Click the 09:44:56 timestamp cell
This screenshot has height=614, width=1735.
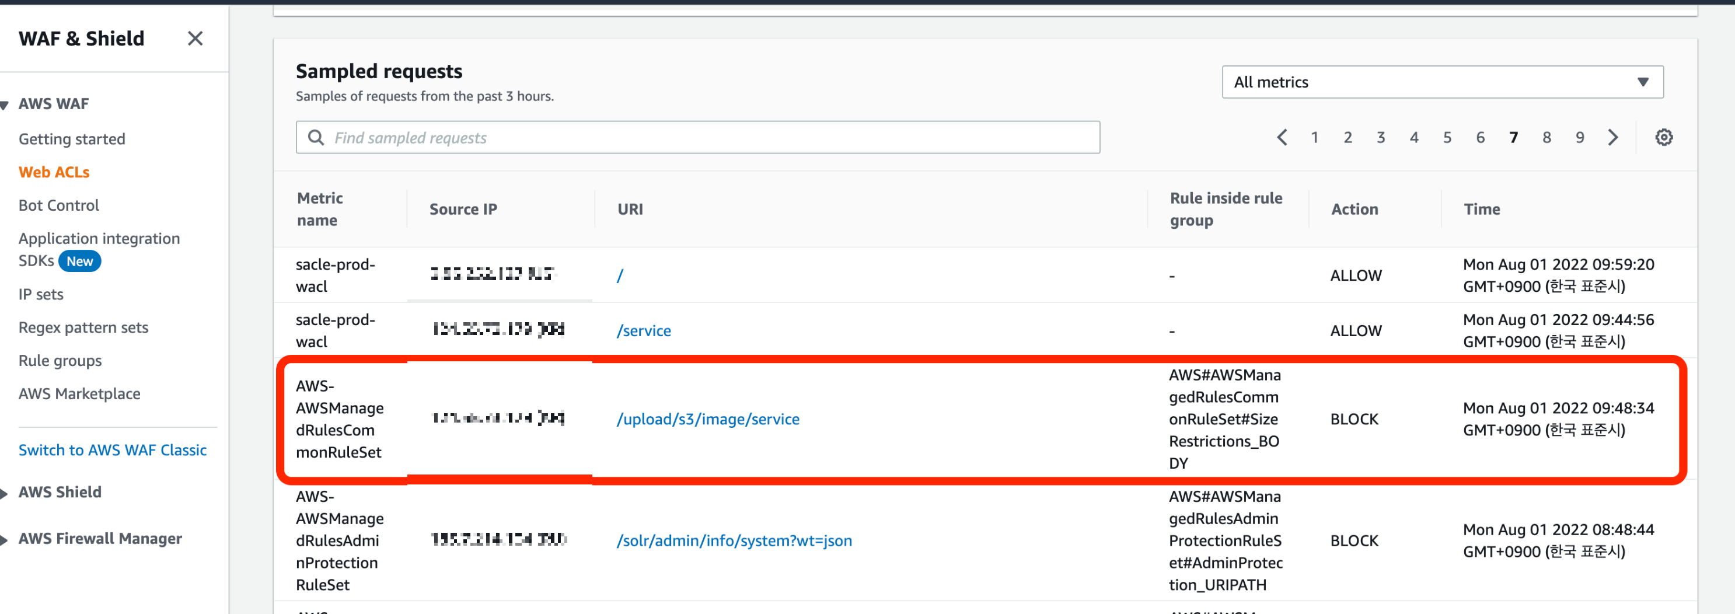[1558, 330]
